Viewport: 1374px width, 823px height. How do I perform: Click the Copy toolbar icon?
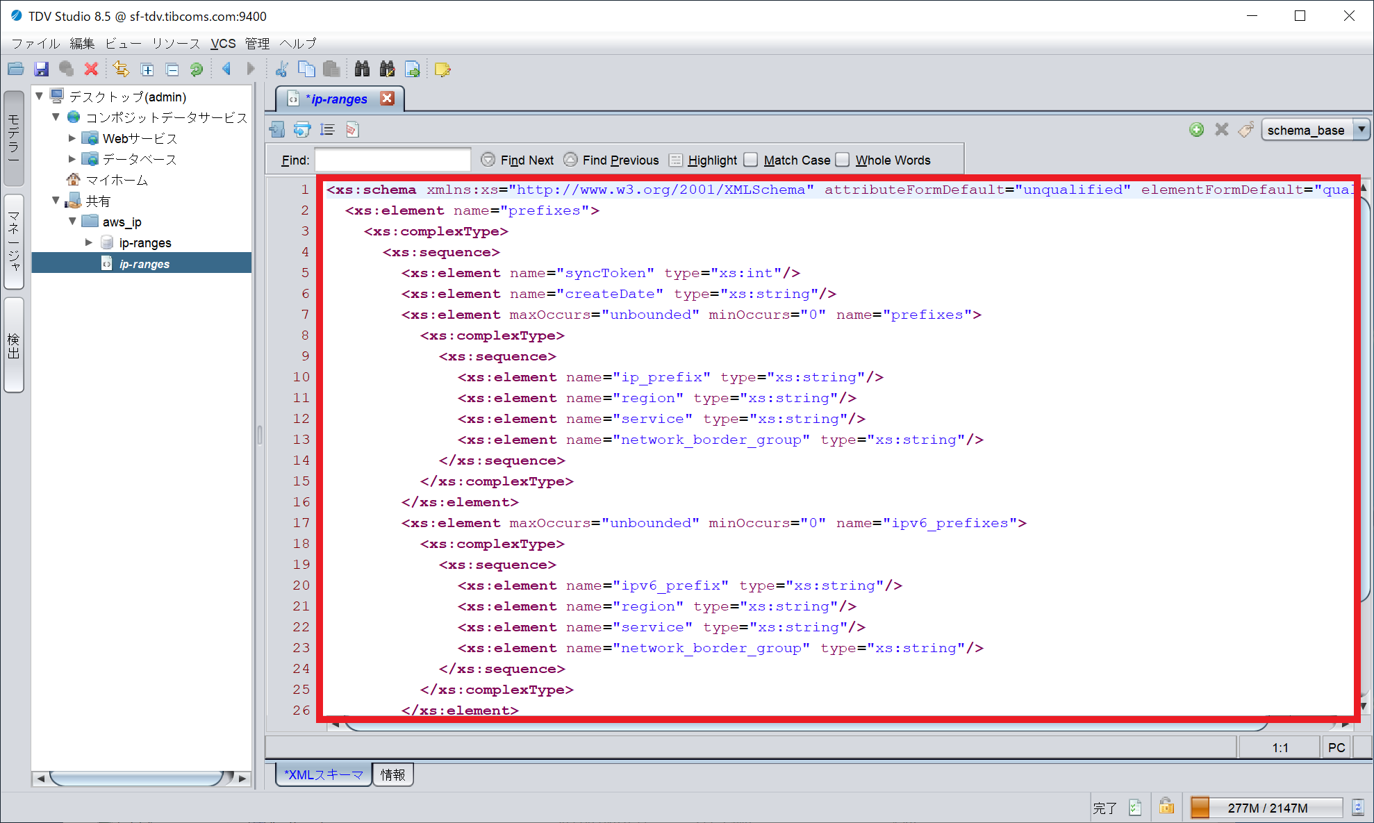coord(306,69)
